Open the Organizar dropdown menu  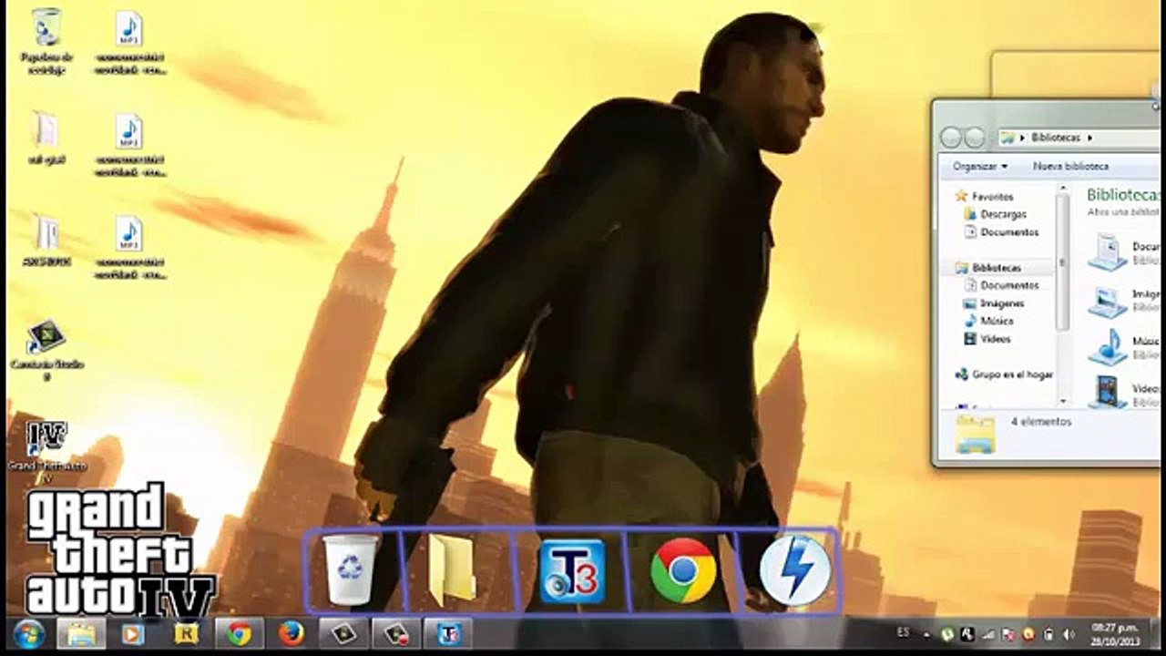pyautogui.click(x=980, y=167)
